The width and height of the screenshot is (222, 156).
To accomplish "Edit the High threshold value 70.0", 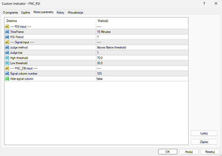I will point(142,58).
